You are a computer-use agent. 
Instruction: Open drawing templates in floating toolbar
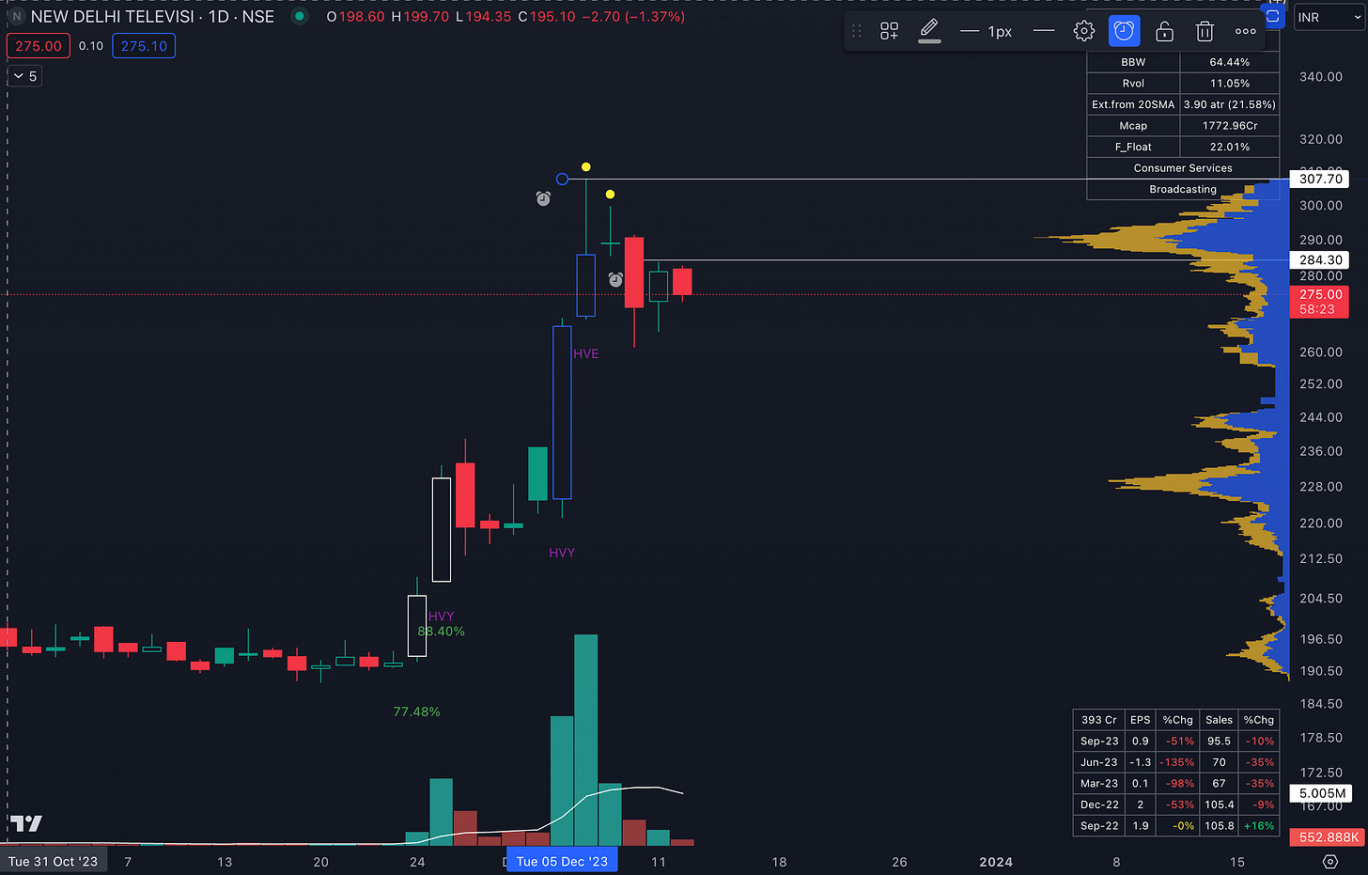tap(889, 31)
